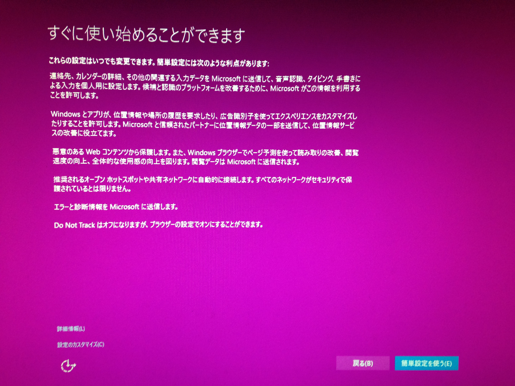Viewport: 515px width, 386px height.
Task: Click the line ことを許可します。
Action: pos(75,96)
